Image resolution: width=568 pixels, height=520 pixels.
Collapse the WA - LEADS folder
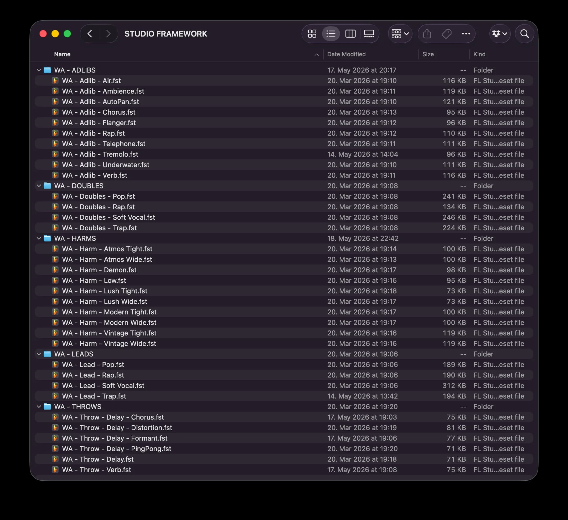coord(39,354)
